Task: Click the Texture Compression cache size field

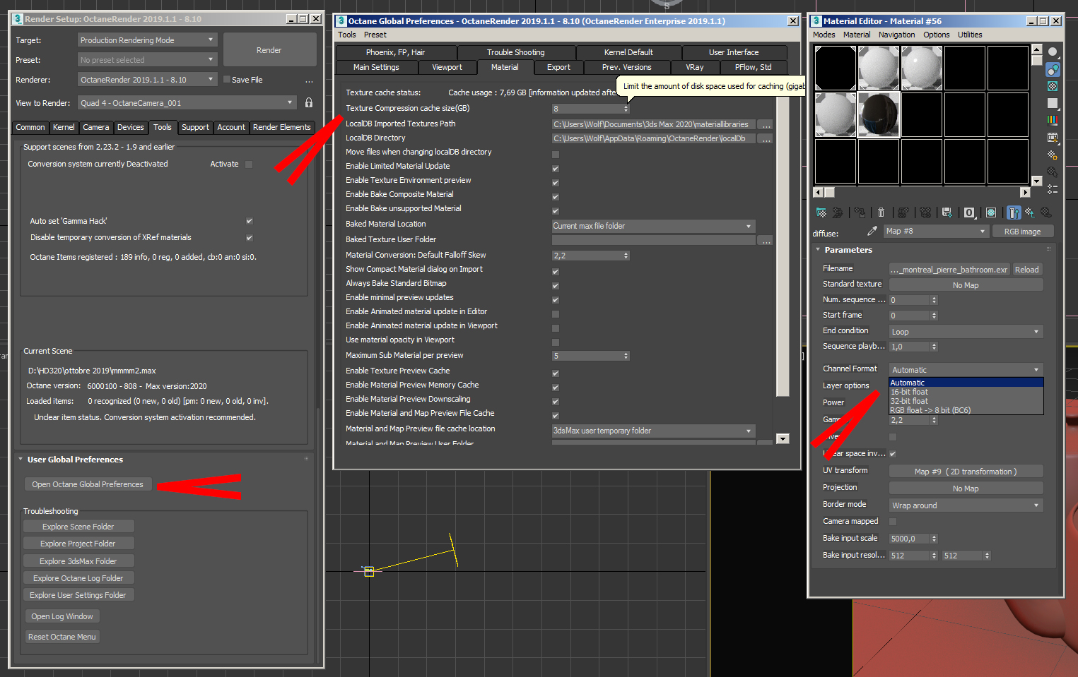Action: [x=587, y=109]
